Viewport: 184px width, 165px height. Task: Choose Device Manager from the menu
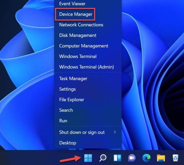pyautogui.click(x=88, y=14)
